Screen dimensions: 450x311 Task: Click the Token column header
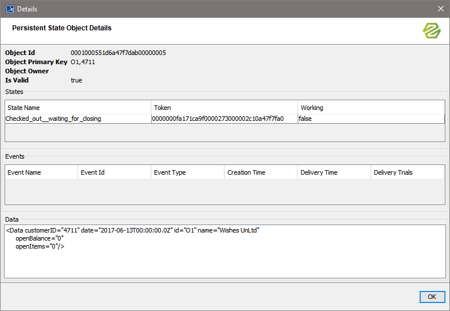point(224,108)
